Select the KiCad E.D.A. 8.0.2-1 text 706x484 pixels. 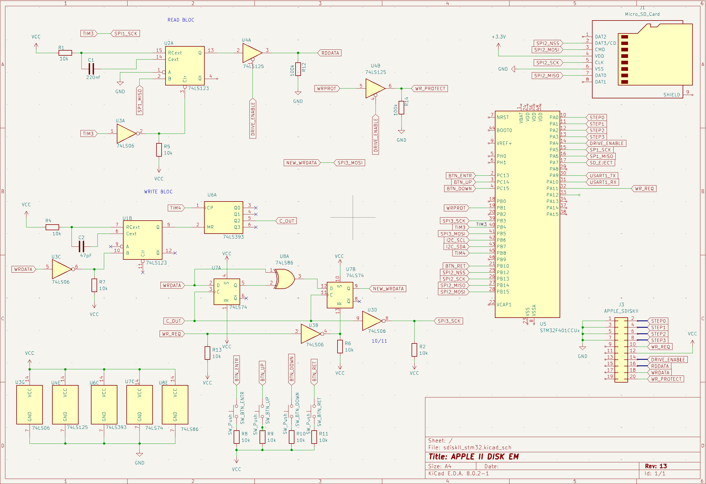(x=459, y=473)
